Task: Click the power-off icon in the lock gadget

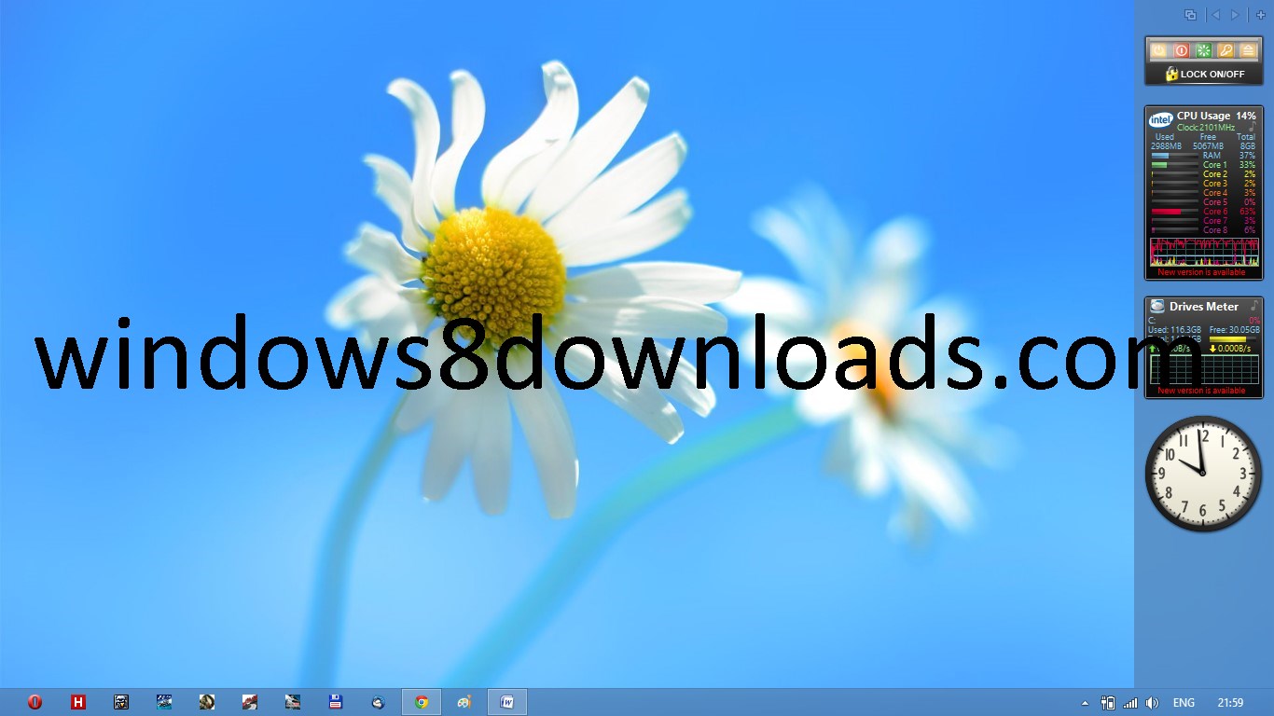Action: point(1159,50)
